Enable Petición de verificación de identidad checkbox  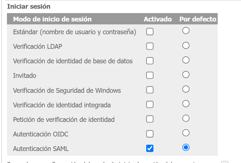[x=149, y=119]
